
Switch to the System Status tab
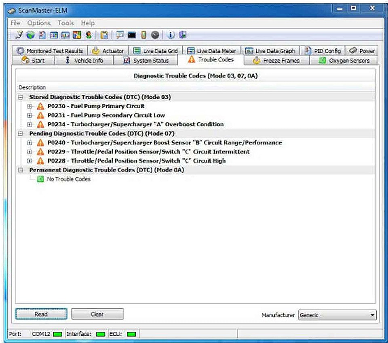click(x=145, y=61)
